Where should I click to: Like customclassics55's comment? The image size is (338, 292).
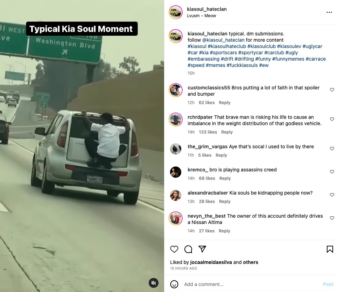pyautogui.click(x=332, y=90)
